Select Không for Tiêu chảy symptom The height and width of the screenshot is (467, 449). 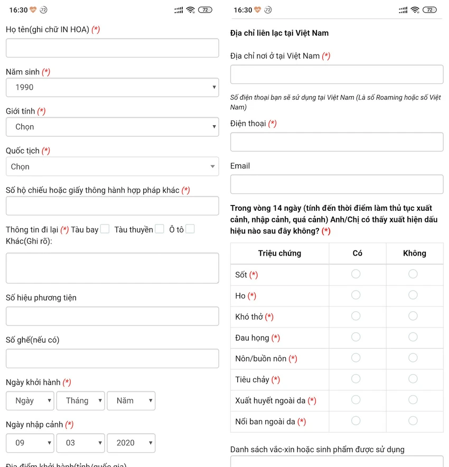[413, 379]
